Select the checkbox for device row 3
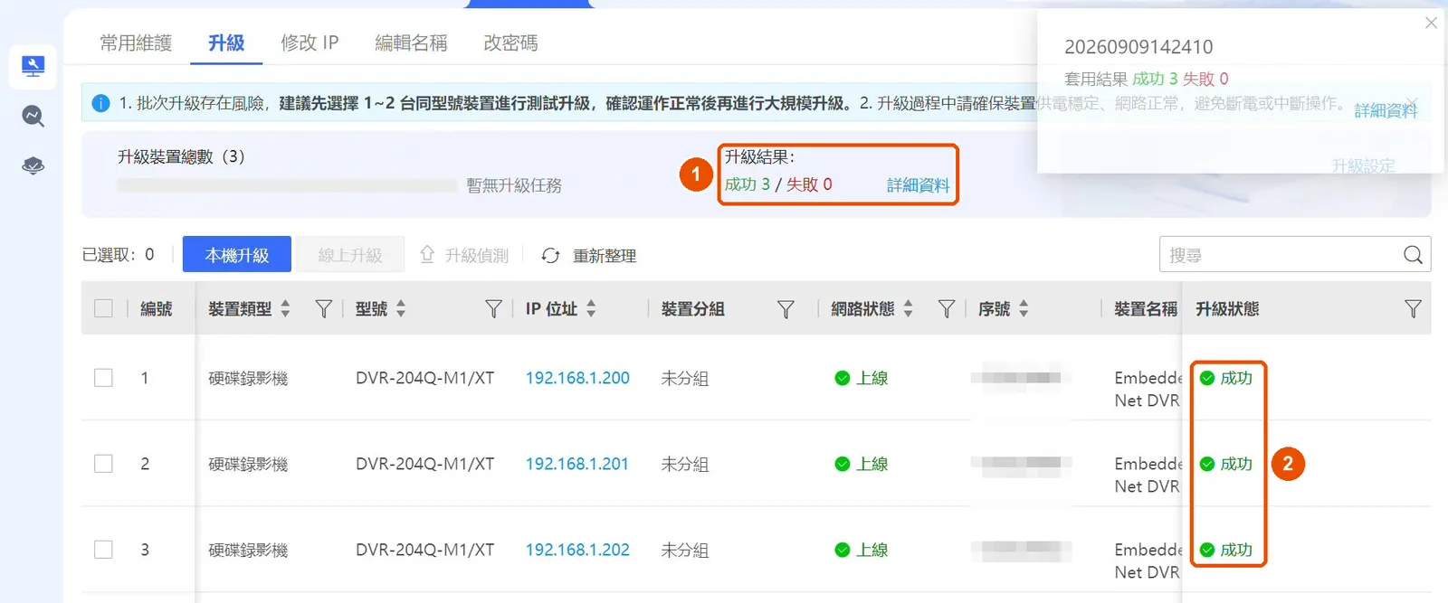The image size is (1448, 603). [104, 549]
